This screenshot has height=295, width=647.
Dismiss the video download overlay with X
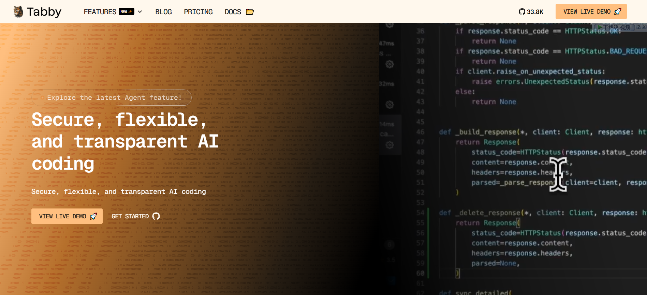(x=644, y=27)
